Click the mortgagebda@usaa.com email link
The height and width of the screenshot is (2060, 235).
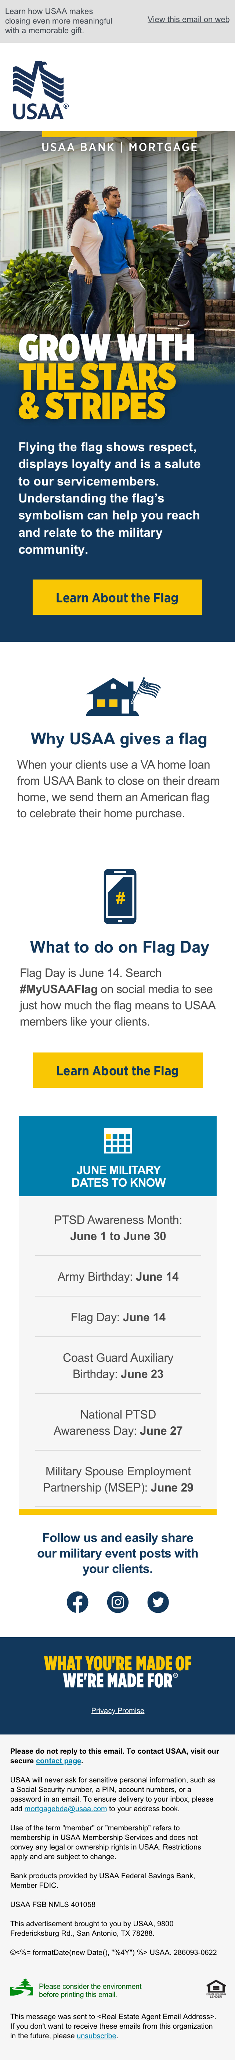[x=65, y=1808]
